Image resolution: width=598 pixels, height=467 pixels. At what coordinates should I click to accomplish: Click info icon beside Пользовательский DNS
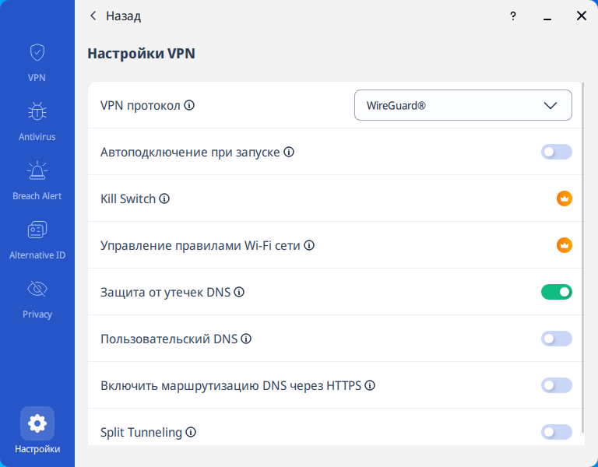[x=246, y=339]
